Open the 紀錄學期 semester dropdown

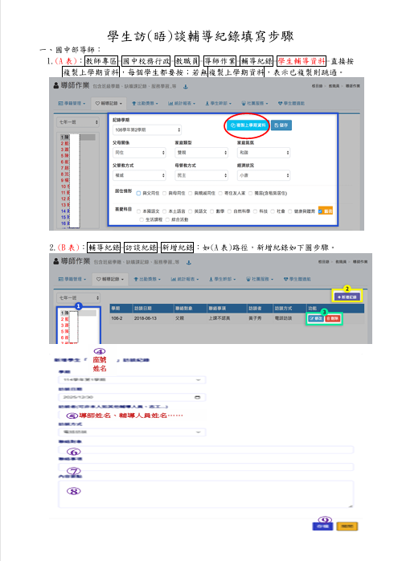click(x=147, y=129)
